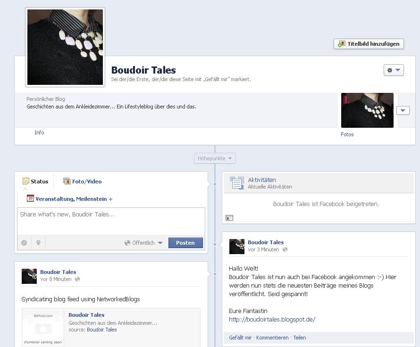Open the Info link
The image size is (420, 347).
39,132
